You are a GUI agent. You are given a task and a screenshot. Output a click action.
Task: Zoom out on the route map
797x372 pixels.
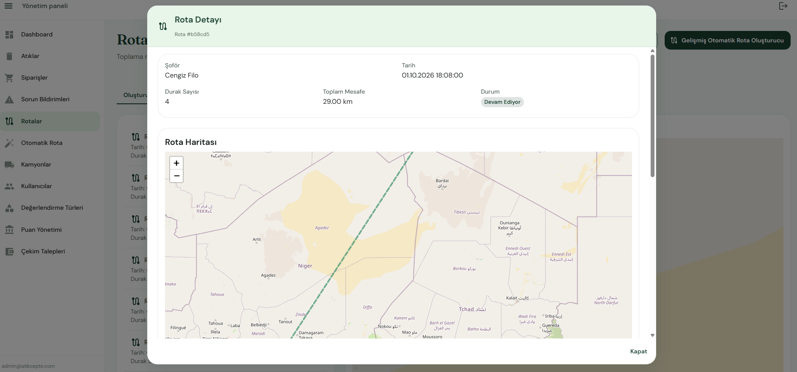176,176
